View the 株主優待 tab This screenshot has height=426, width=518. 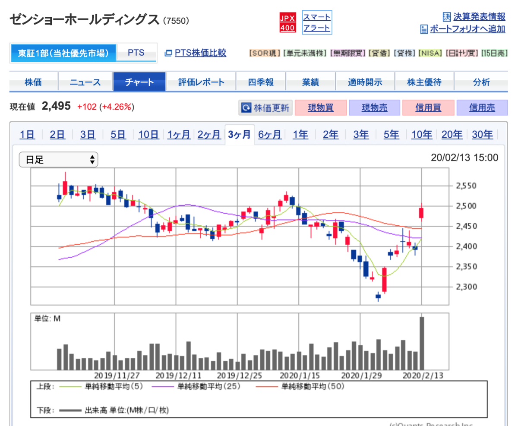(425, 82)
